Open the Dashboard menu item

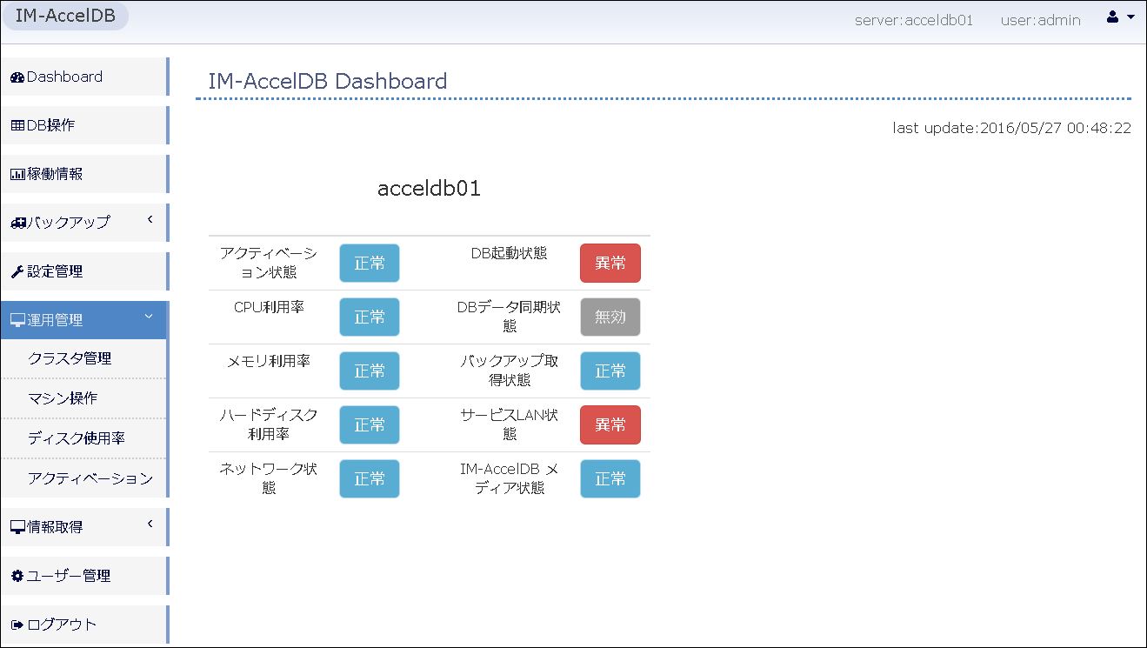(x=83, y=77)
